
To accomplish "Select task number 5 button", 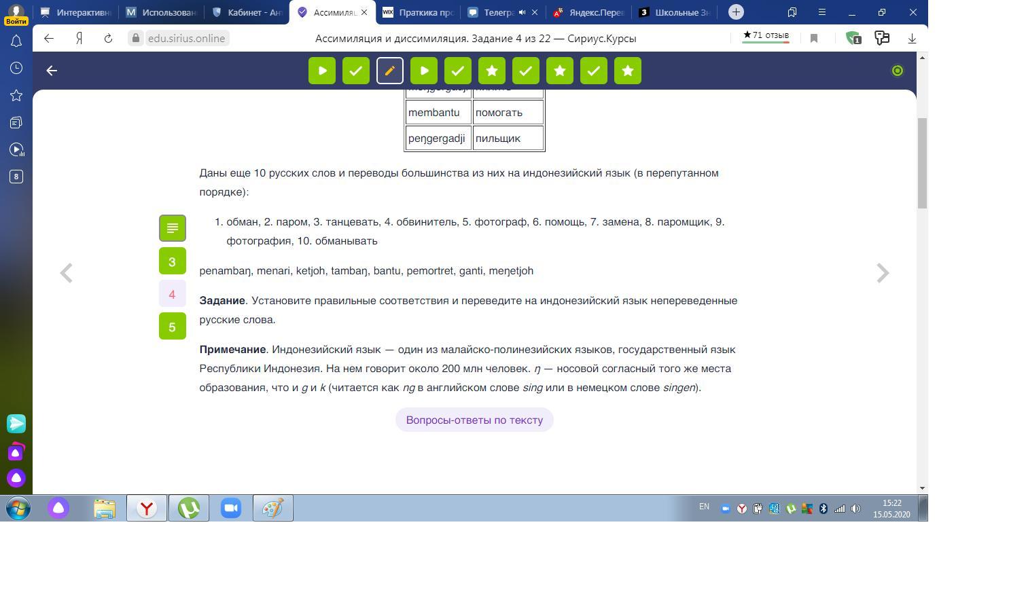I will (173, 327).
